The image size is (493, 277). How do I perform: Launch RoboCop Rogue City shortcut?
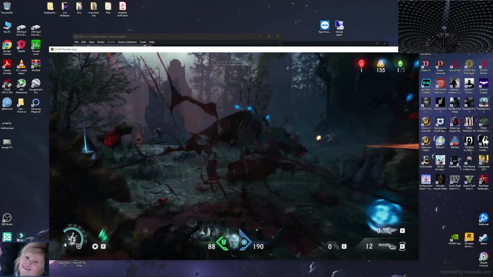(x=454, y=125)
